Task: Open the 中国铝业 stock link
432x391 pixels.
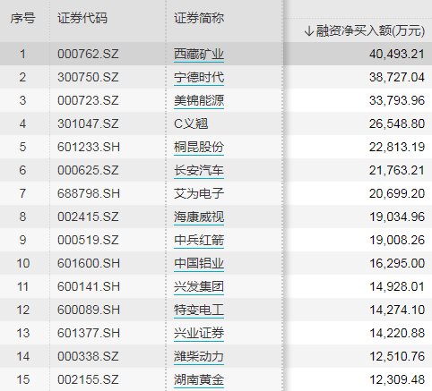Action: click(199, 263)
